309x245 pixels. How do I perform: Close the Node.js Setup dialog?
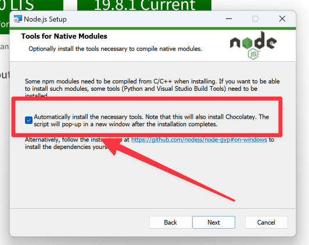(282, 19)
